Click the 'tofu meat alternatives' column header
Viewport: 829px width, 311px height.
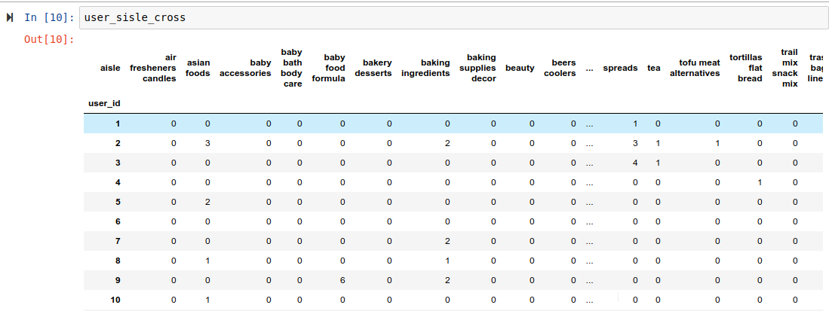click(695, 68)
